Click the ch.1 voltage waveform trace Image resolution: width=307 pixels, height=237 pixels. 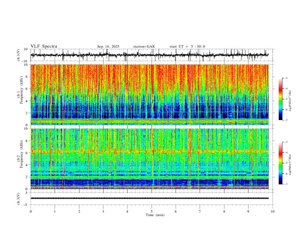click(x=149, y=55)
